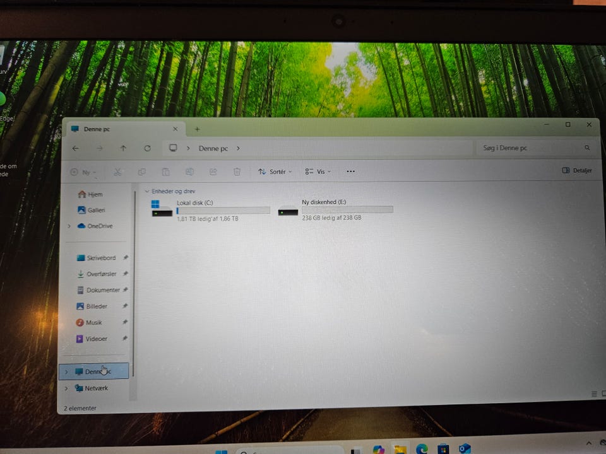Click the Paste toolbar icon
This screenshot has height=454, width=606.
(165, 172)
